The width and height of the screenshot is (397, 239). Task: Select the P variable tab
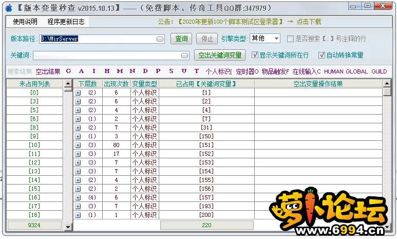click(158, 71)
